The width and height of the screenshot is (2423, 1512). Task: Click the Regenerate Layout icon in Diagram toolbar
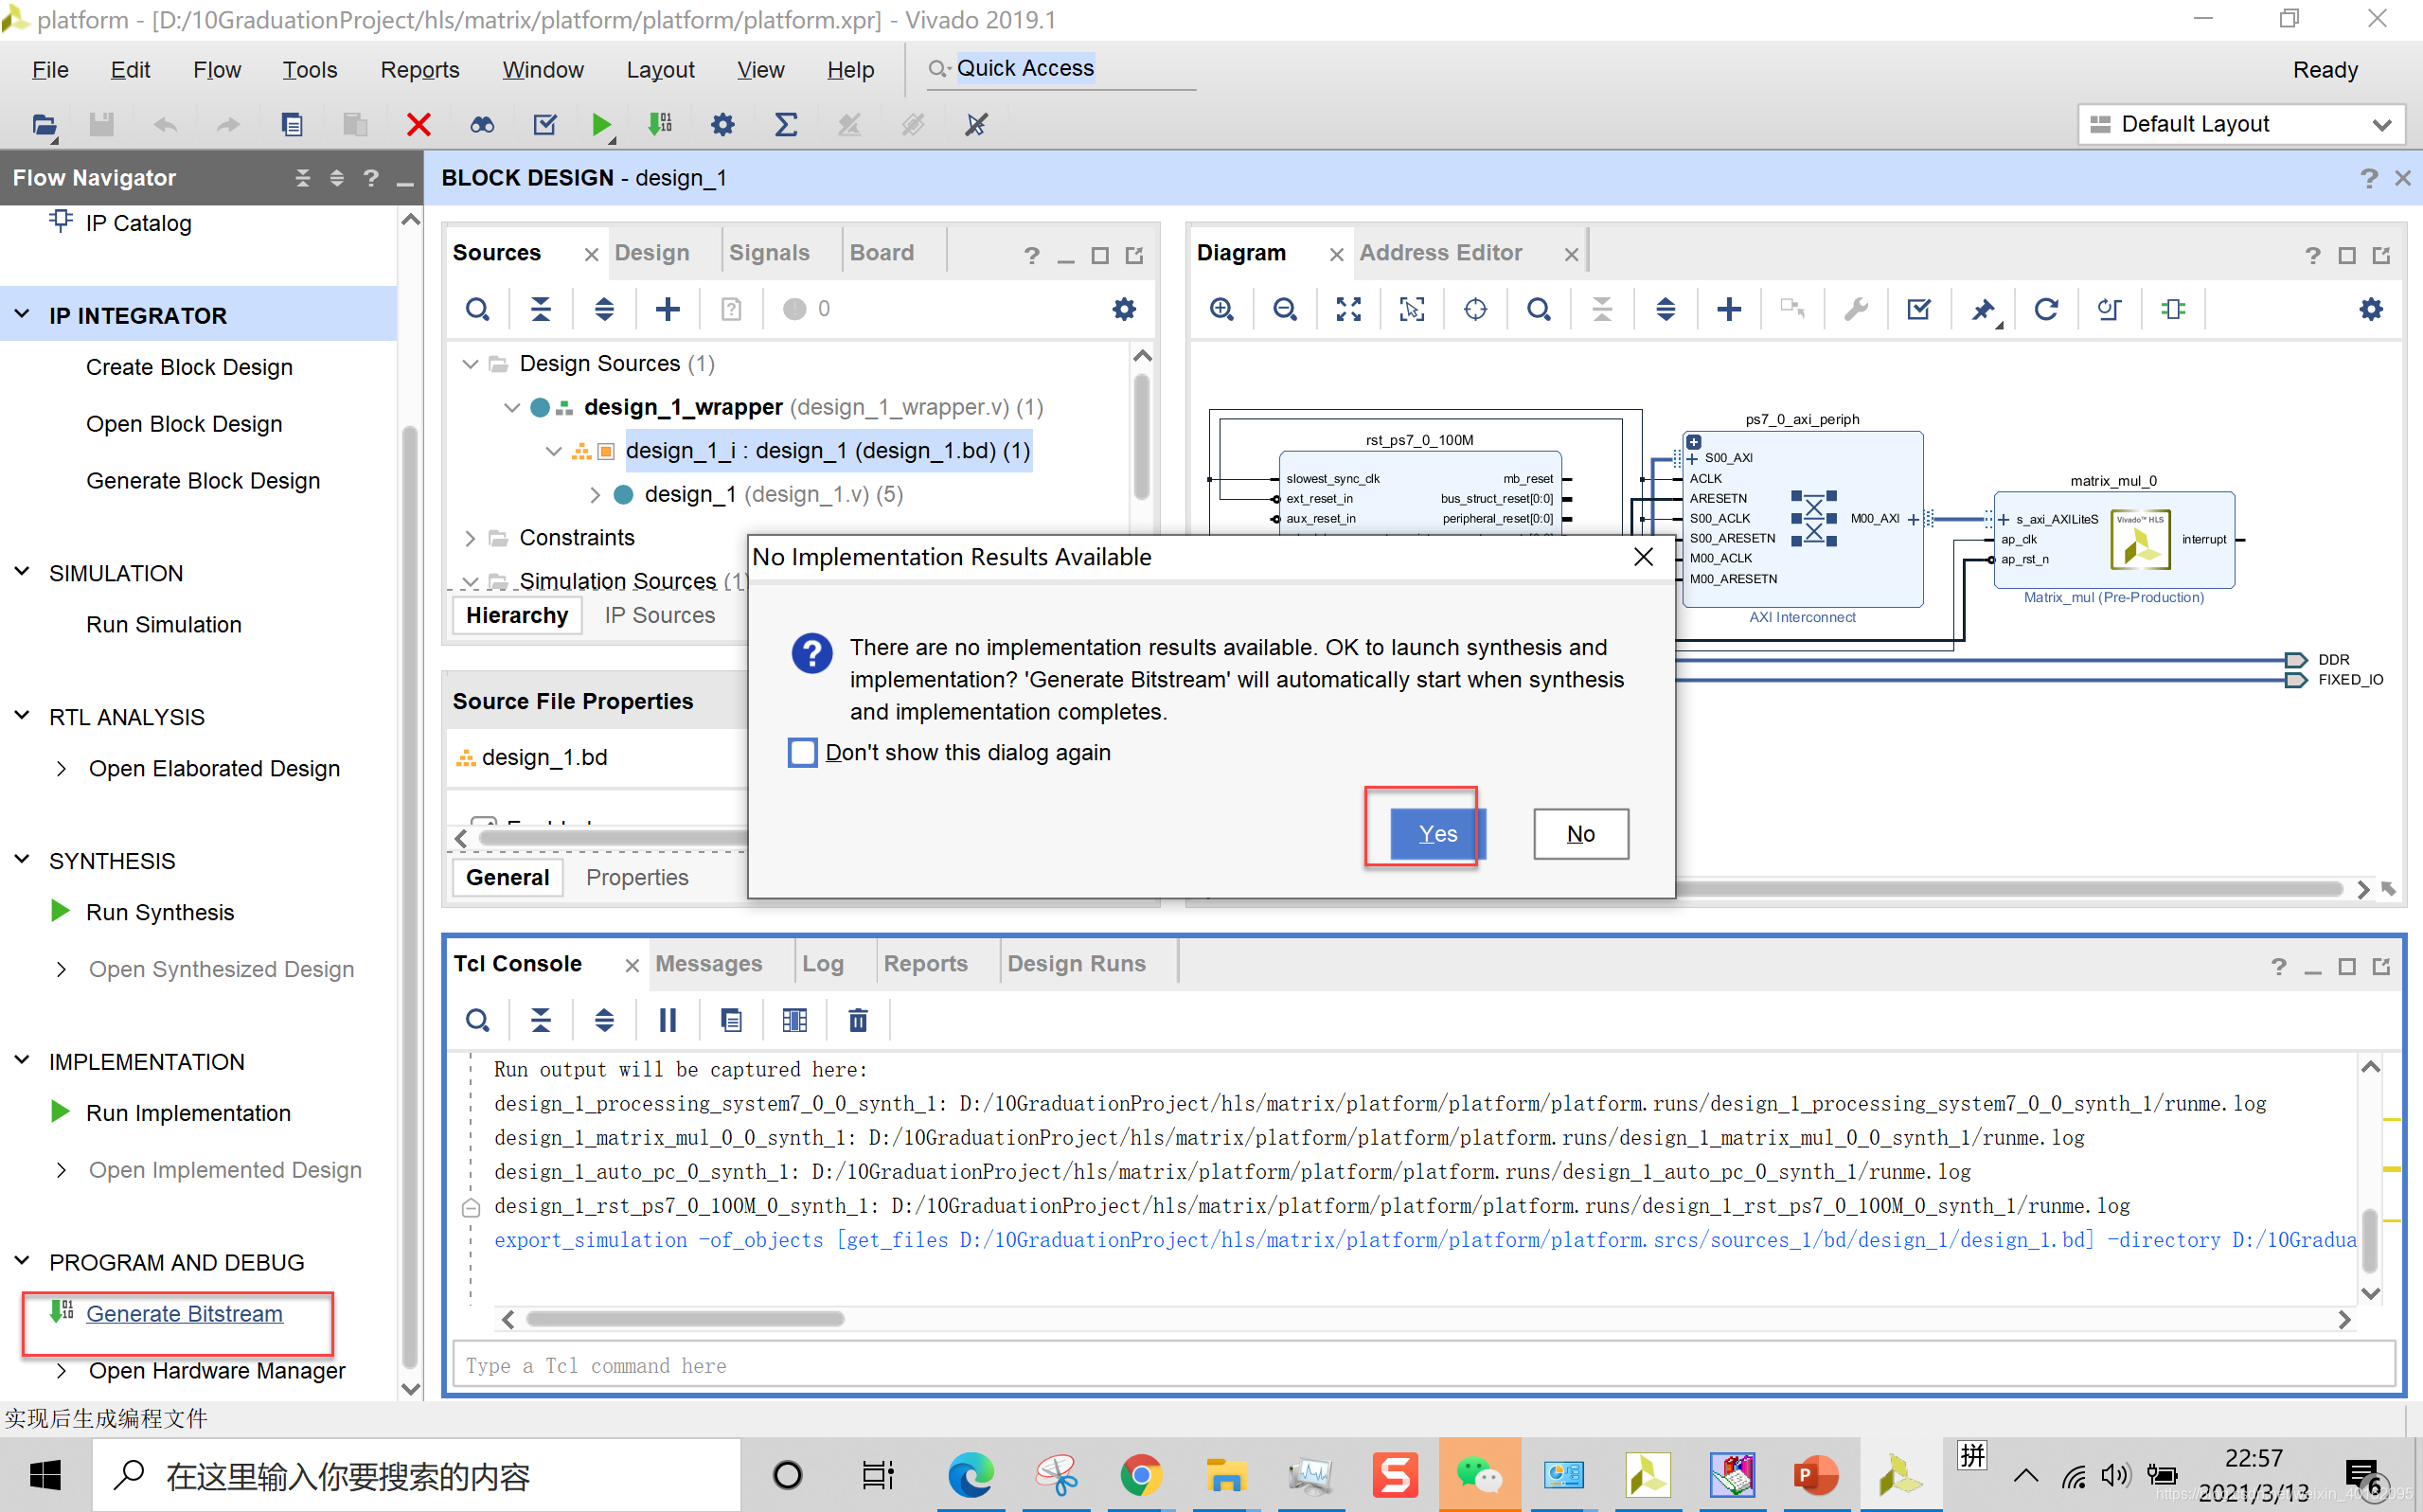(x=2046, y=309)
